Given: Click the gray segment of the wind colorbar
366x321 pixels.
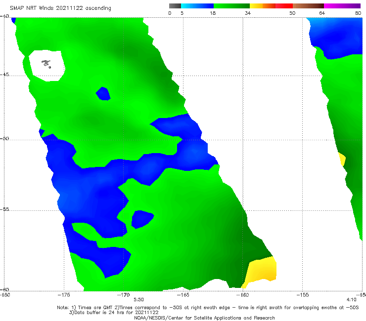Looking at the screenshot, I should 175,6.
